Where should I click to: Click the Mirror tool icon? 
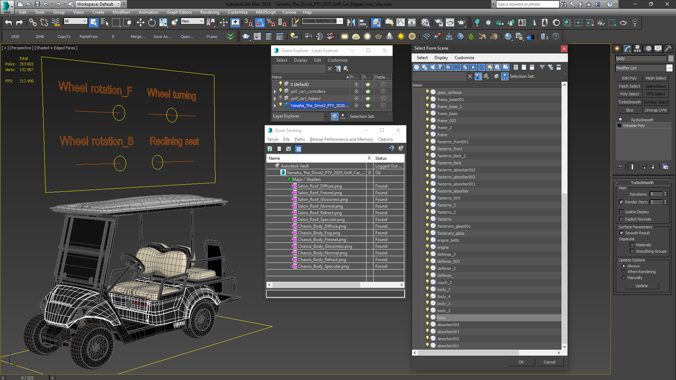[x=351, y=23]
